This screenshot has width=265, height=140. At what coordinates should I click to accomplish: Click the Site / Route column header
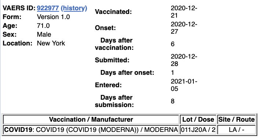pyautogui.click(x=236, y=119)
